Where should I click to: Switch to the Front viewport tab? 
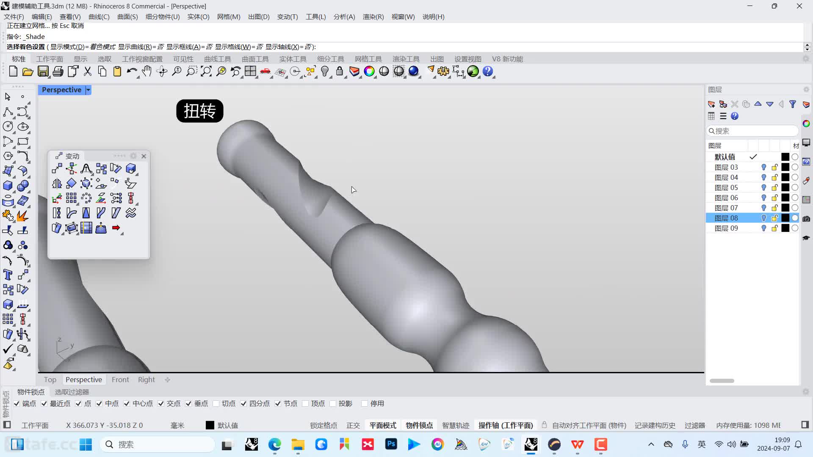120,380
